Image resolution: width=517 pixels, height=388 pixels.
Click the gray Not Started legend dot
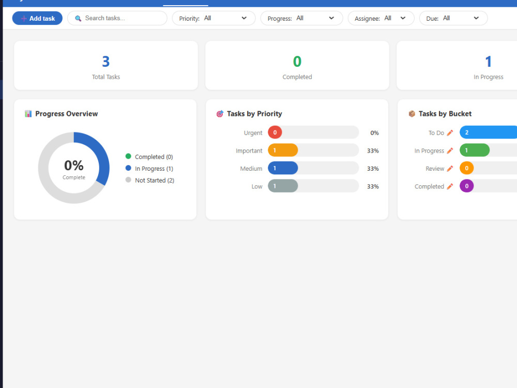(128, 180)
